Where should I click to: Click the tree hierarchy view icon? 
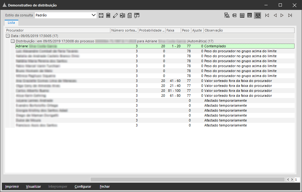(227, 15)
